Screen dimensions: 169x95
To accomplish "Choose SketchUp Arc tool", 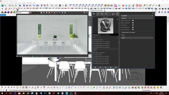I will click(x=14, y=9).
